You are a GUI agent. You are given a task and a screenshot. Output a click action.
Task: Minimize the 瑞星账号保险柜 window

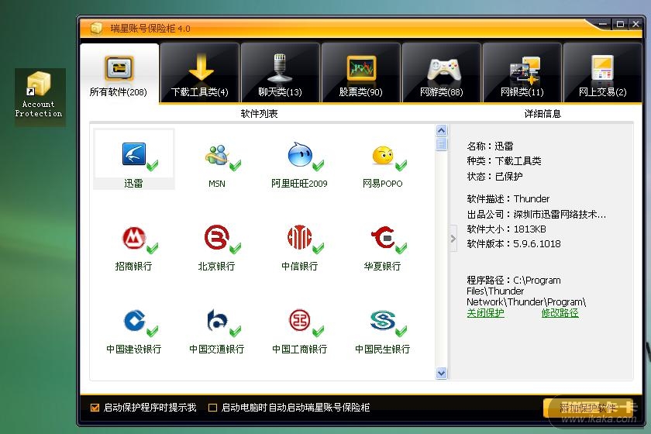(x=603, y=24)
